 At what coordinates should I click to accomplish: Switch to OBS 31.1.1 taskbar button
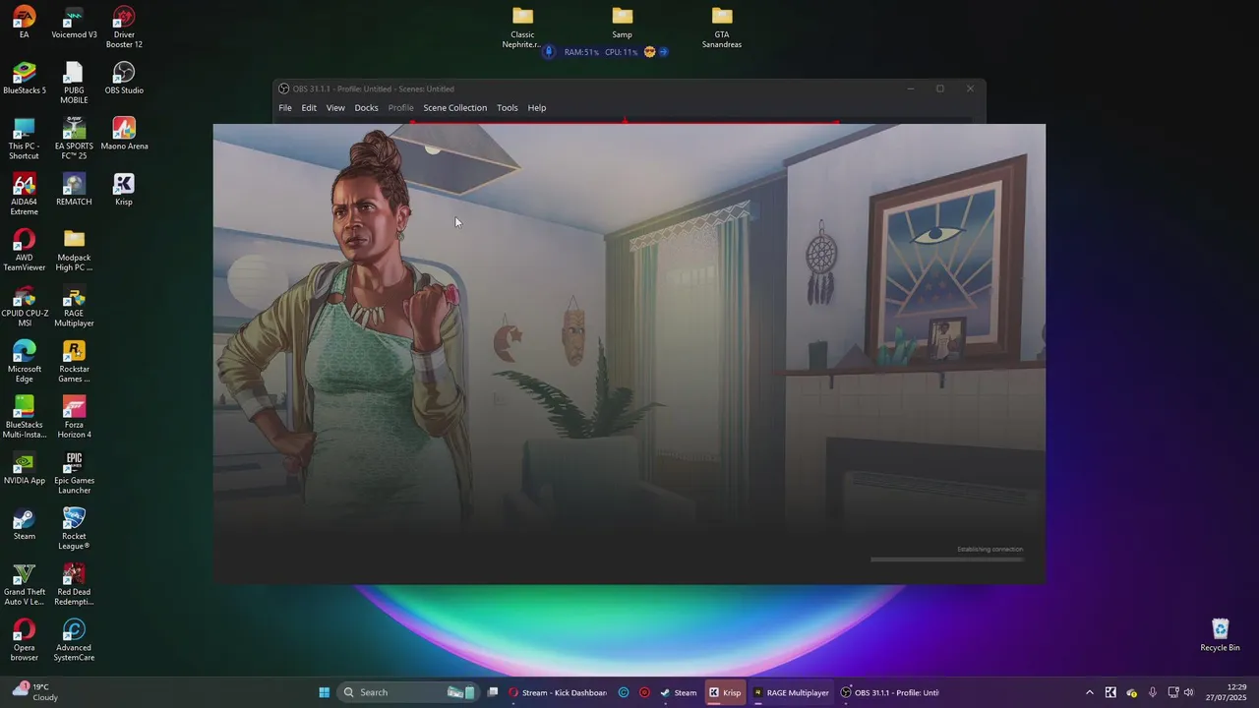point(890,692)
